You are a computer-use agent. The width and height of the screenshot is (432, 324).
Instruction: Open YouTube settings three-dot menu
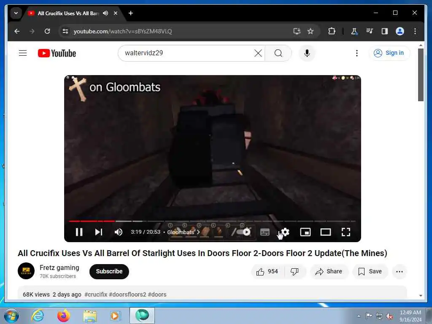357,53
